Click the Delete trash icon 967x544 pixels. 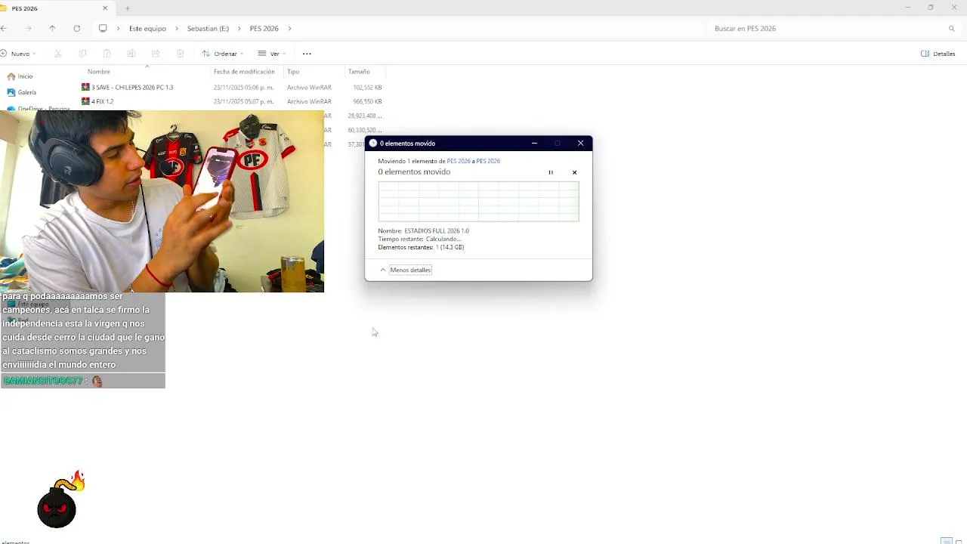[180, 54]
